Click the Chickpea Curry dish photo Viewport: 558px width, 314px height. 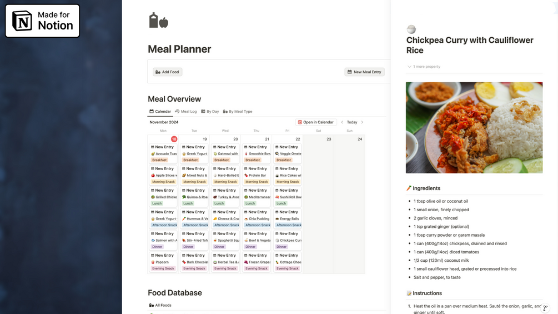pyautogui.click(x=474, y=128)
